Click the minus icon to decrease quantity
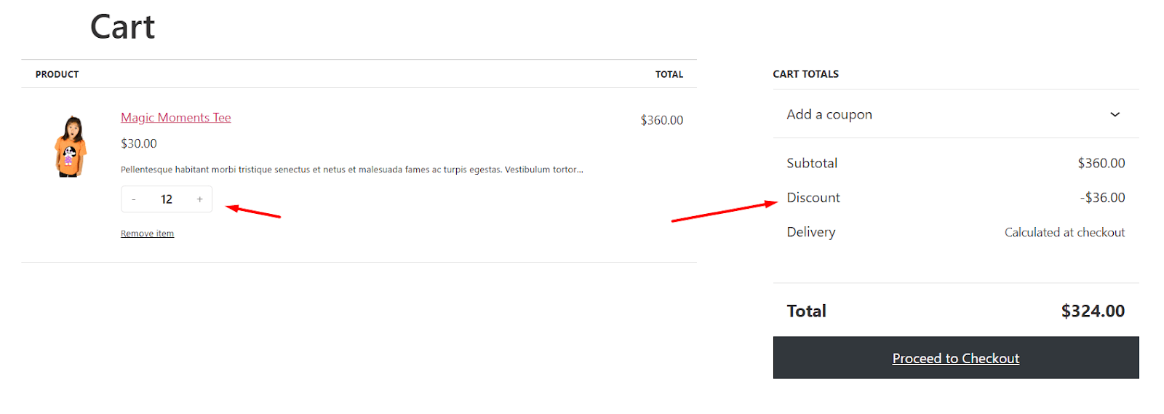Screen dimensions: 1164x414 tap(134, 199)
